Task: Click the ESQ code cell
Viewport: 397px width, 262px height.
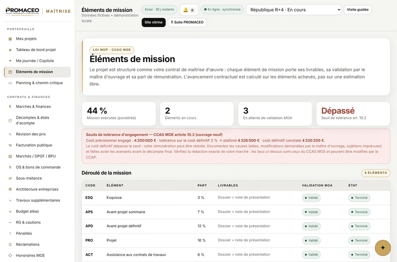Action: pyautogui.click(x=89, y=198)
